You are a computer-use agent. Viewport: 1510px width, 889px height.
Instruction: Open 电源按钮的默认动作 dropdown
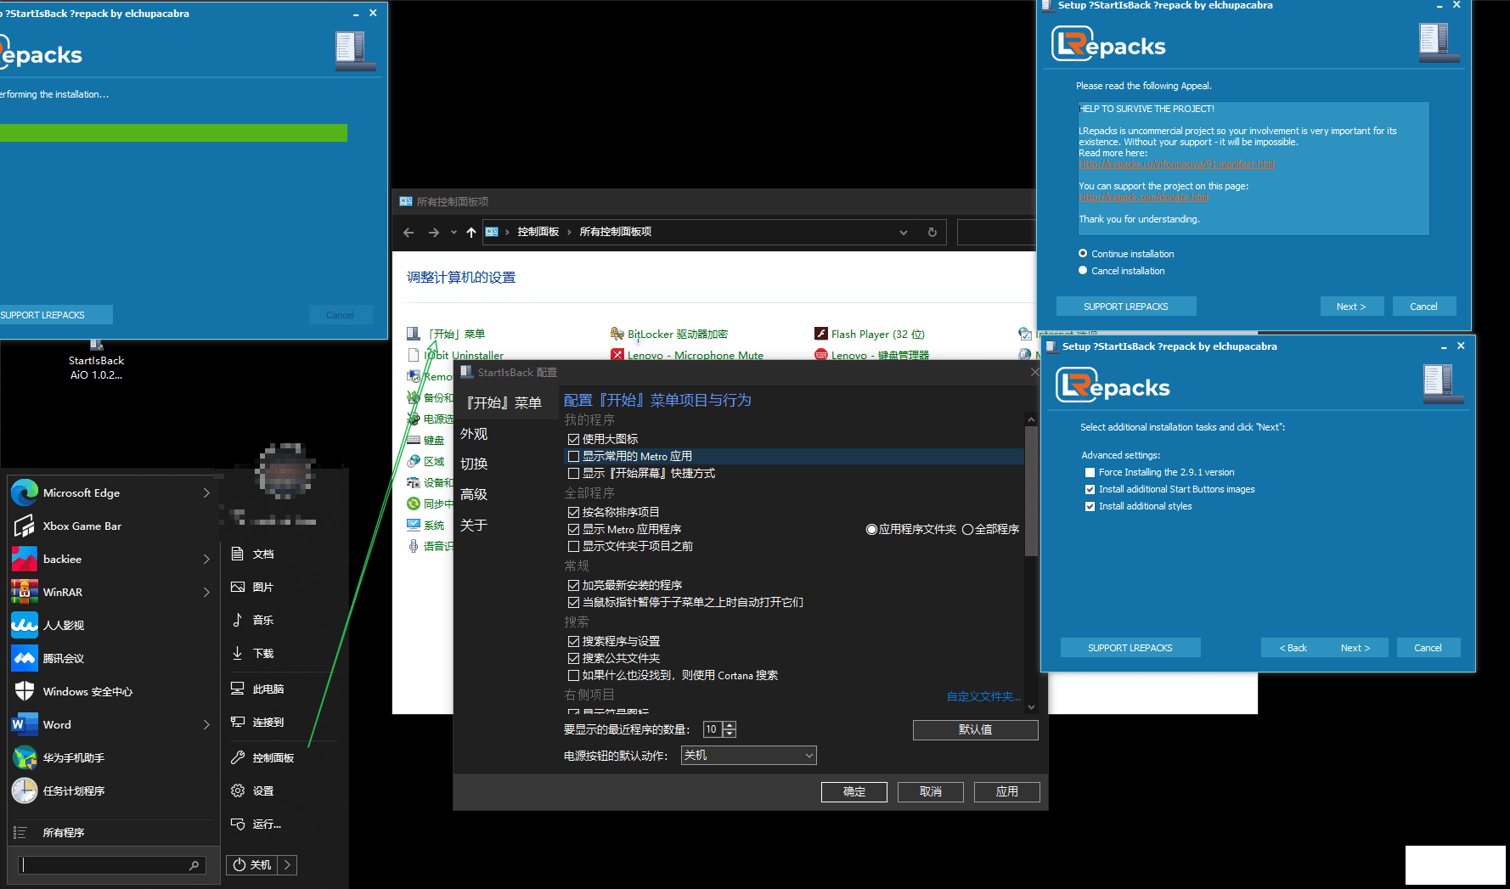click(749, 755)
